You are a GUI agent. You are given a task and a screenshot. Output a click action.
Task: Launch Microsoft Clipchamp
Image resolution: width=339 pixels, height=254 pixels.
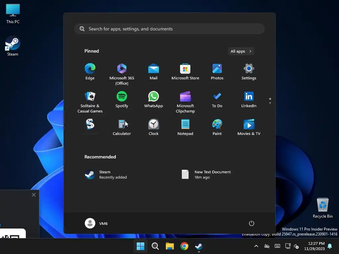(185, 102)
